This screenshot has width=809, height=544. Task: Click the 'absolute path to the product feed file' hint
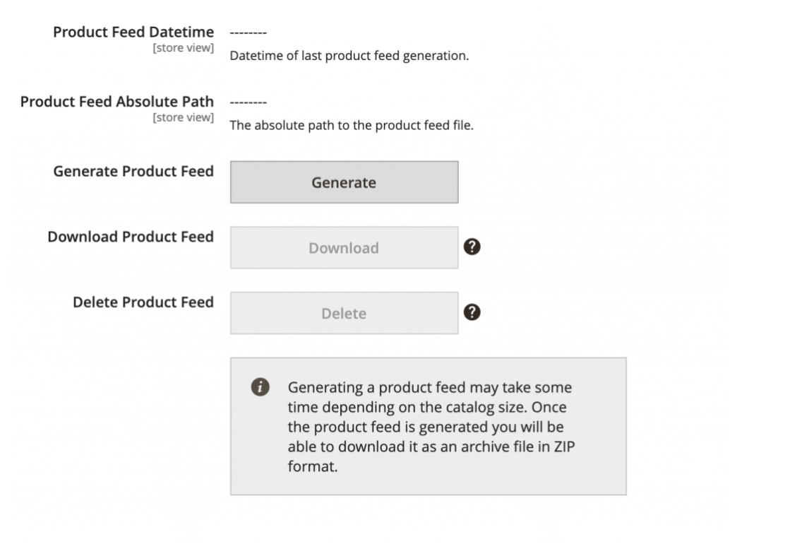352,126
